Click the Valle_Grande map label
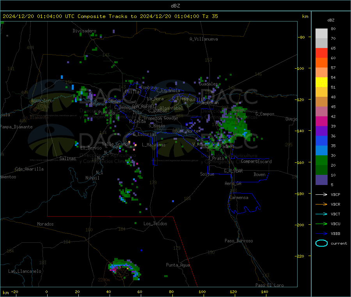 point(116,144)
